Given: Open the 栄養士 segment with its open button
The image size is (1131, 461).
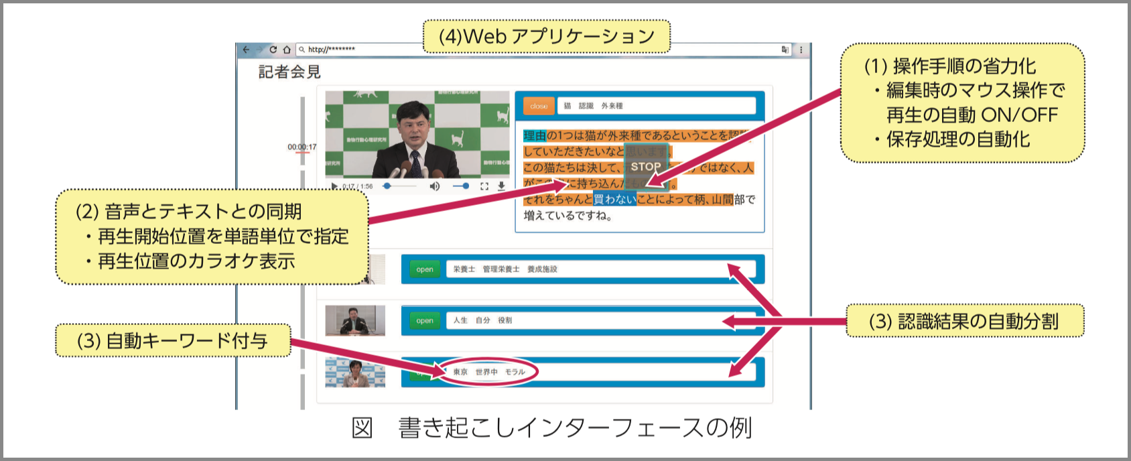Looking at the screenshot, I should [x=425, y=269].
